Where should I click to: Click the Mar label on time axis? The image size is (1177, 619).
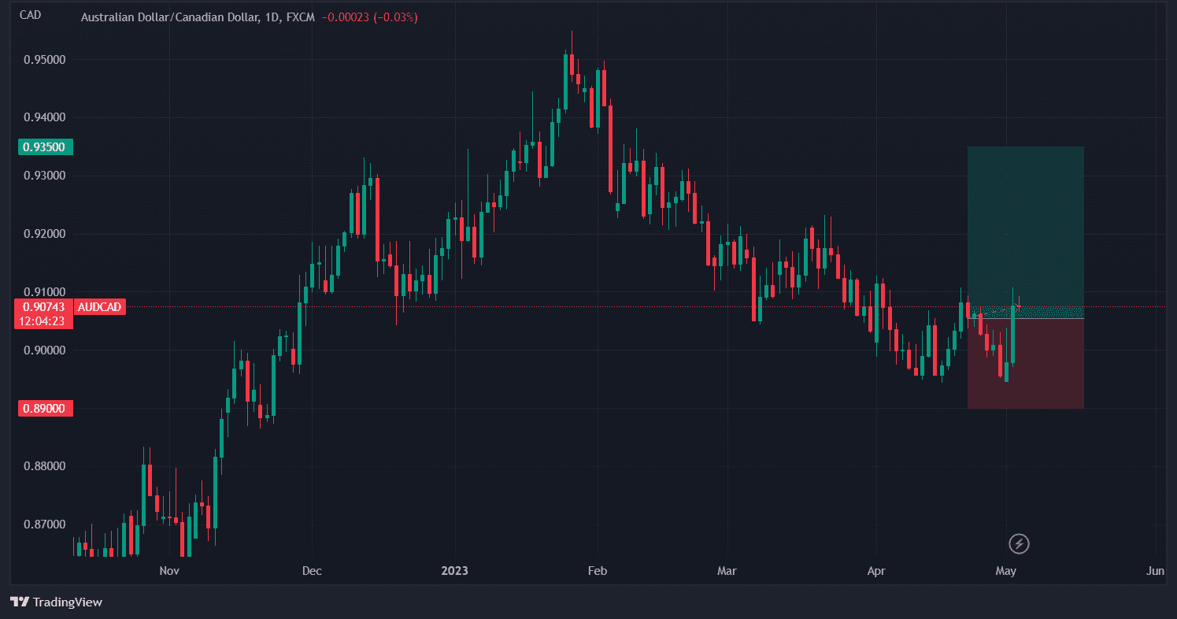(727, 571)
